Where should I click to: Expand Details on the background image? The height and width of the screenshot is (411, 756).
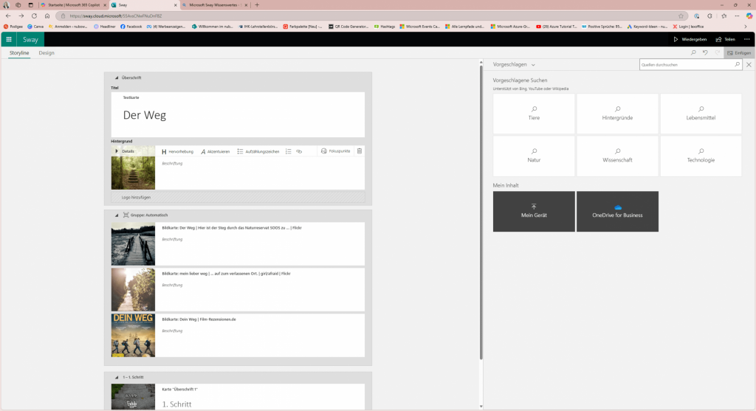point(116,151)
